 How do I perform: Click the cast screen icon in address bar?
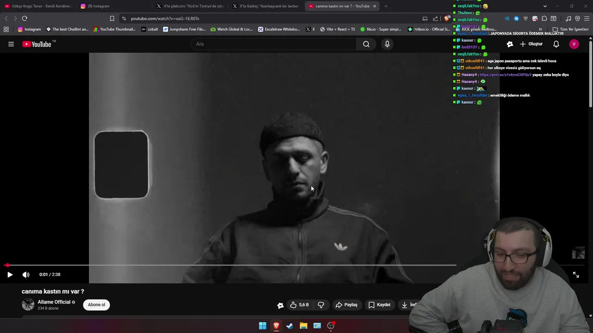[425, 18]
